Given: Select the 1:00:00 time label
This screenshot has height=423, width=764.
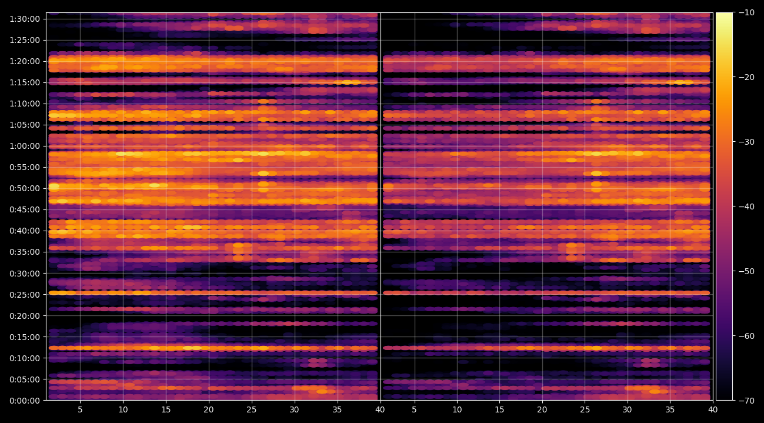Looking at the screenshot, I should click(25, 146).
